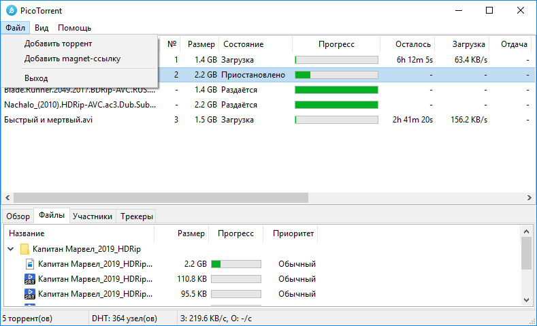Viewport: 537px width, 326px height.
Task: Select the Blade.Runner.2049 torrent row
Action: pos(267,90)
